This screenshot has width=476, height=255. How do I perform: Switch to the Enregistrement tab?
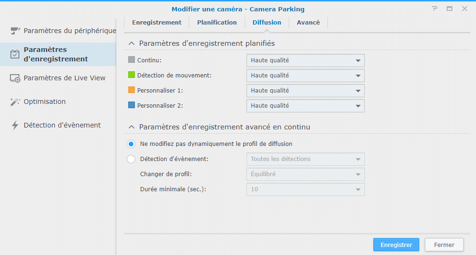[x=157, y=23]
